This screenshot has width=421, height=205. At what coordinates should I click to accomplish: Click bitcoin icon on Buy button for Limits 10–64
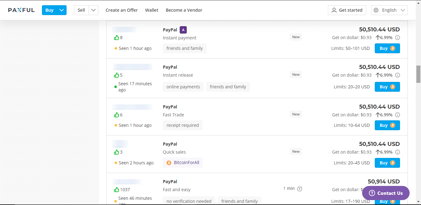393,125
